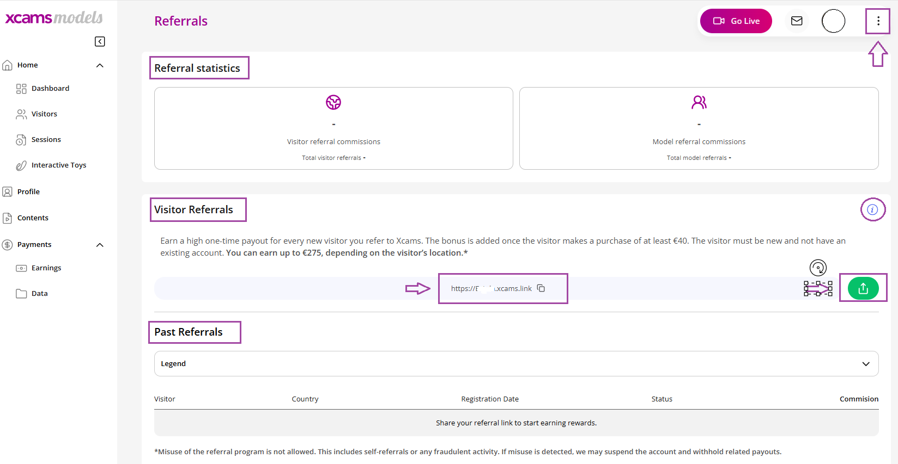
Task: Open the Sessions page
Action: point(46,139)
